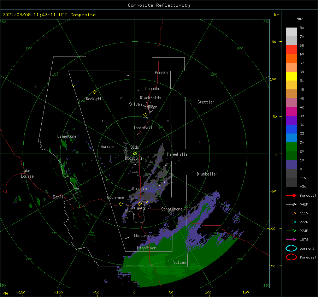Viewport: 318px width, 297px height.
Task: Select the dark green 10-20 dBZ band
Action: click(x=291, y=156)
